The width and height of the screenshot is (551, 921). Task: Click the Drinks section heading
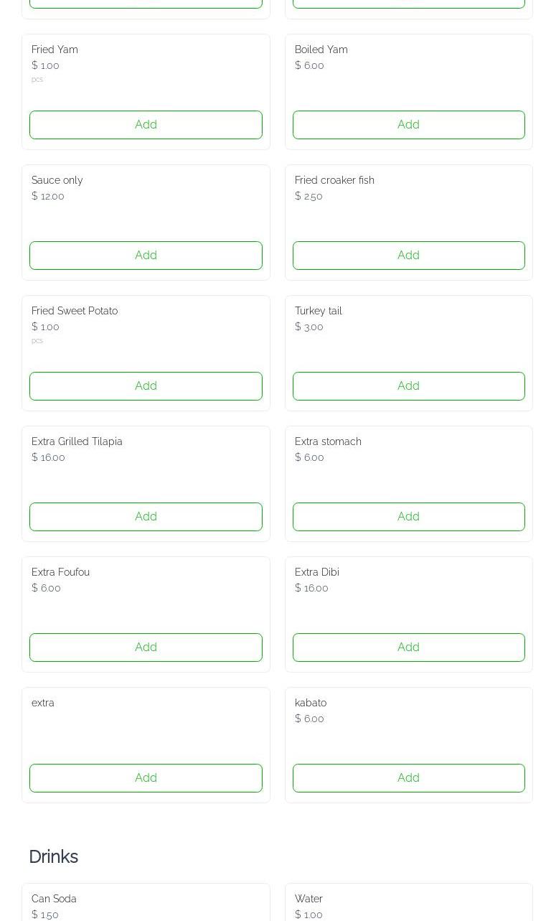pyautogui.click(x=53, y=857)
